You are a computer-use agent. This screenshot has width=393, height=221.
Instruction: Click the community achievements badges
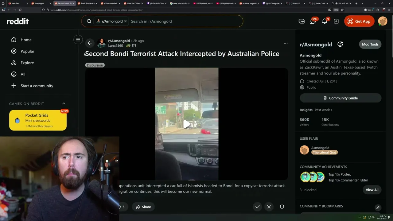(x=312, y=177)
